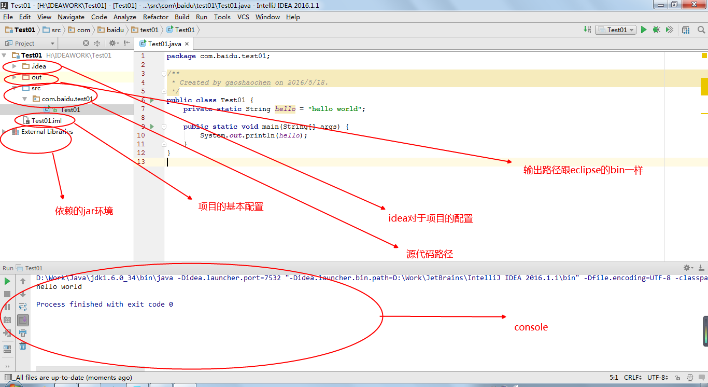Show more Run panel actions chevron
The width and height of the screenshot is (708, 387).
(7, 366)
